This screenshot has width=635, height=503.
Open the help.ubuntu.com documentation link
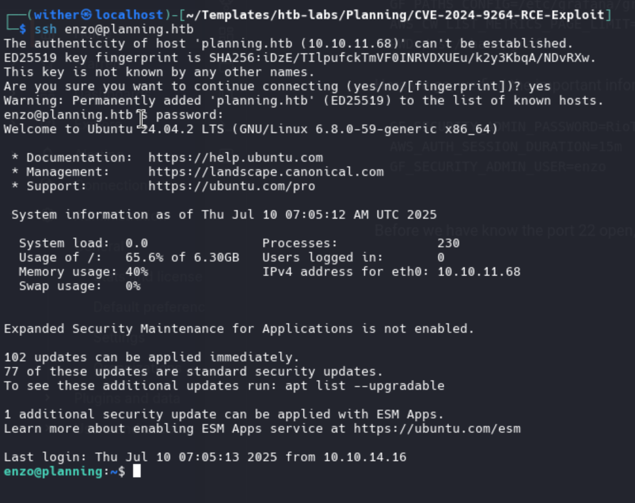click(235, 157)
